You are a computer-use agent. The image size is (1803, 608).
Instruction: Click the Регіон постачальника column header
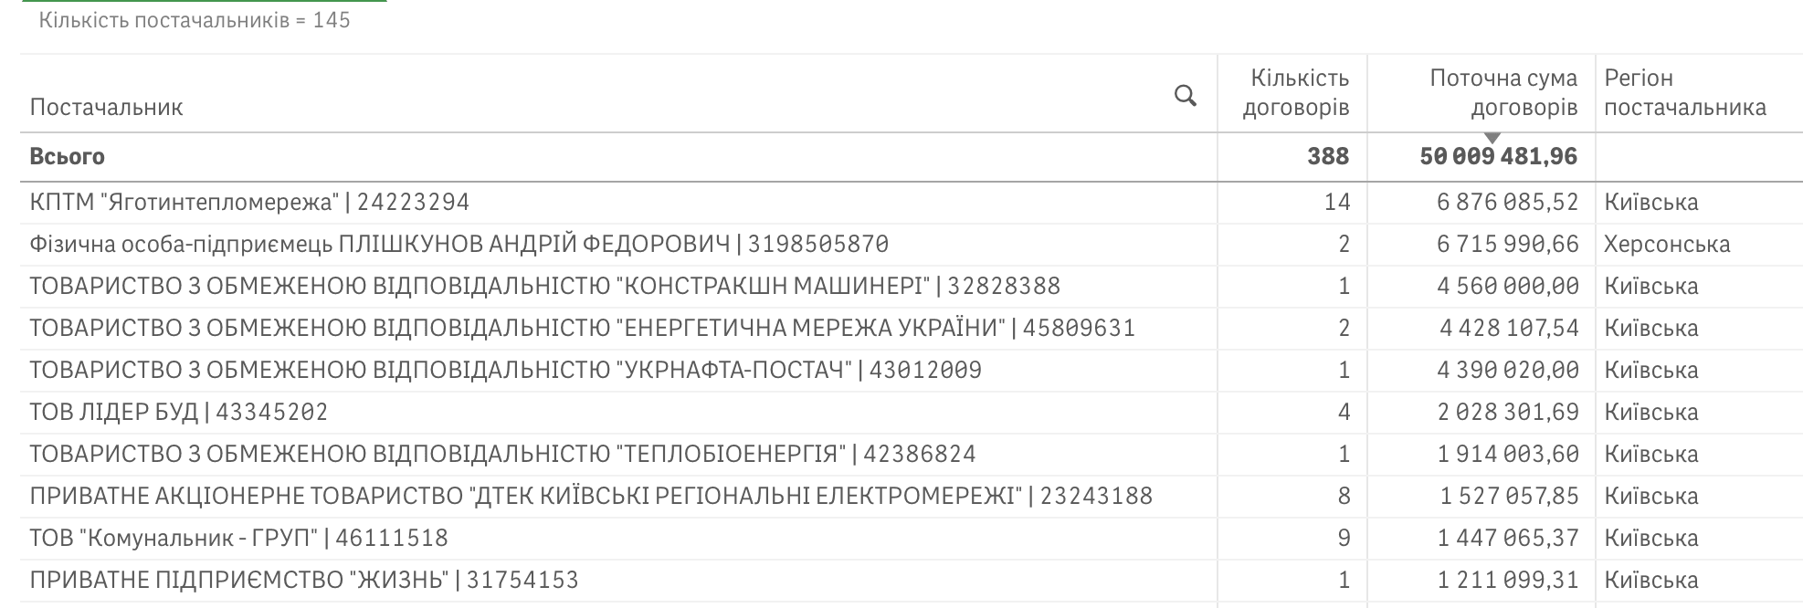[1684, 93]
